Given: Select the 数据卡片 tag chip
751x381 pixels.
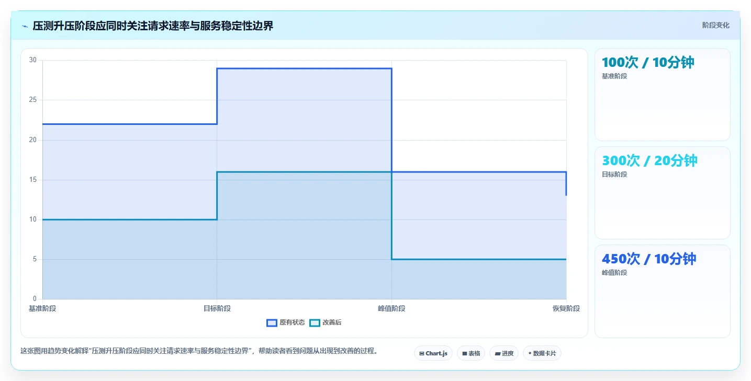Looking at the screenshot, I should click(x=542, y=353).
